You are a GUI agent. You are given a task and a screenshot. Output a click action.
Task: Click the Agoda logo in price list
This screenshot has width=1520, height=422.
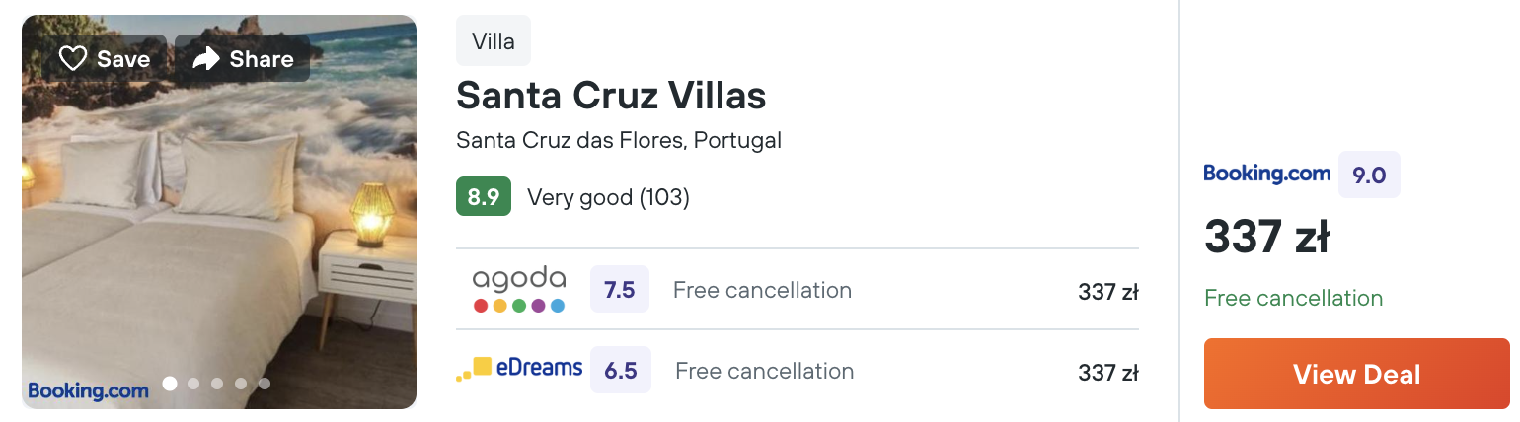coord(519,290)
